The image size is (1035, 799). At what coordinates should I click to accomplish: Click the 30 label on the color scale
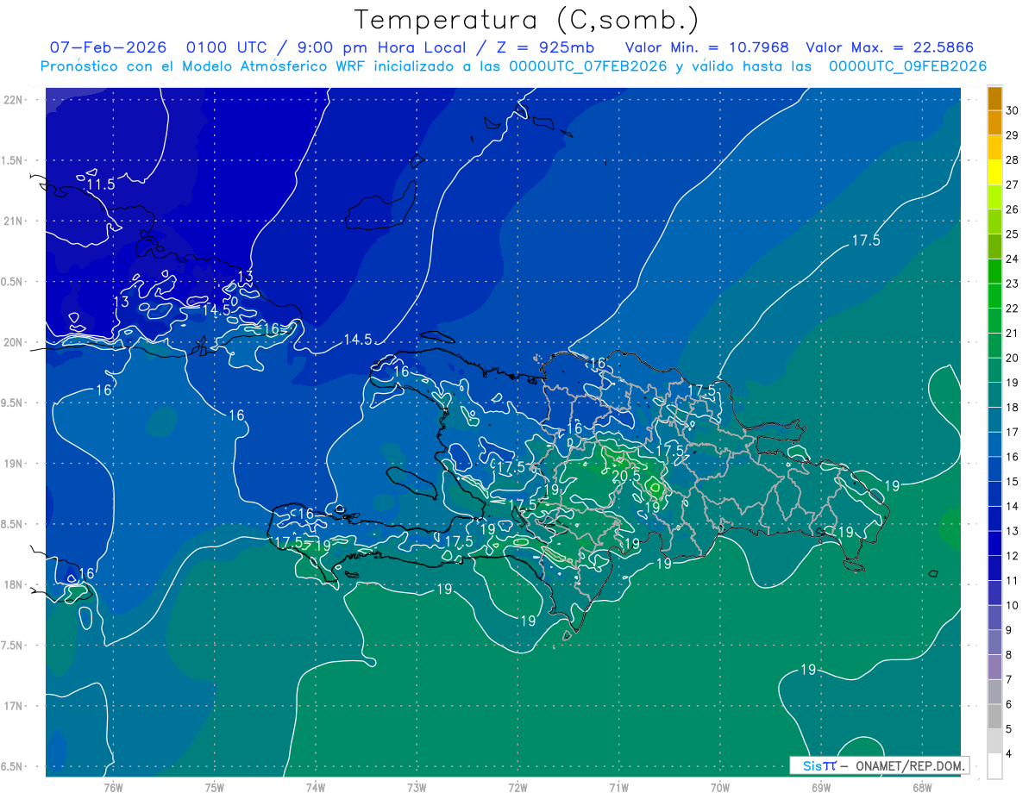[x=1013, y=110]
